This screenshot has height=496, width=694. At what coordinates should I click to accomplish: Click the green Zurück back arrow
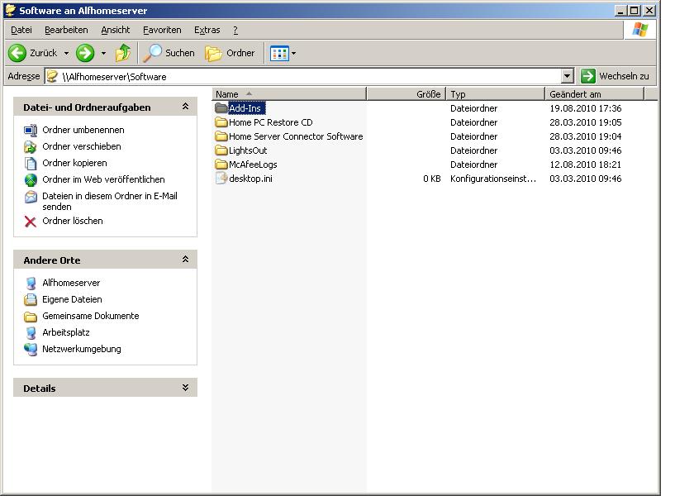[17, 53]
